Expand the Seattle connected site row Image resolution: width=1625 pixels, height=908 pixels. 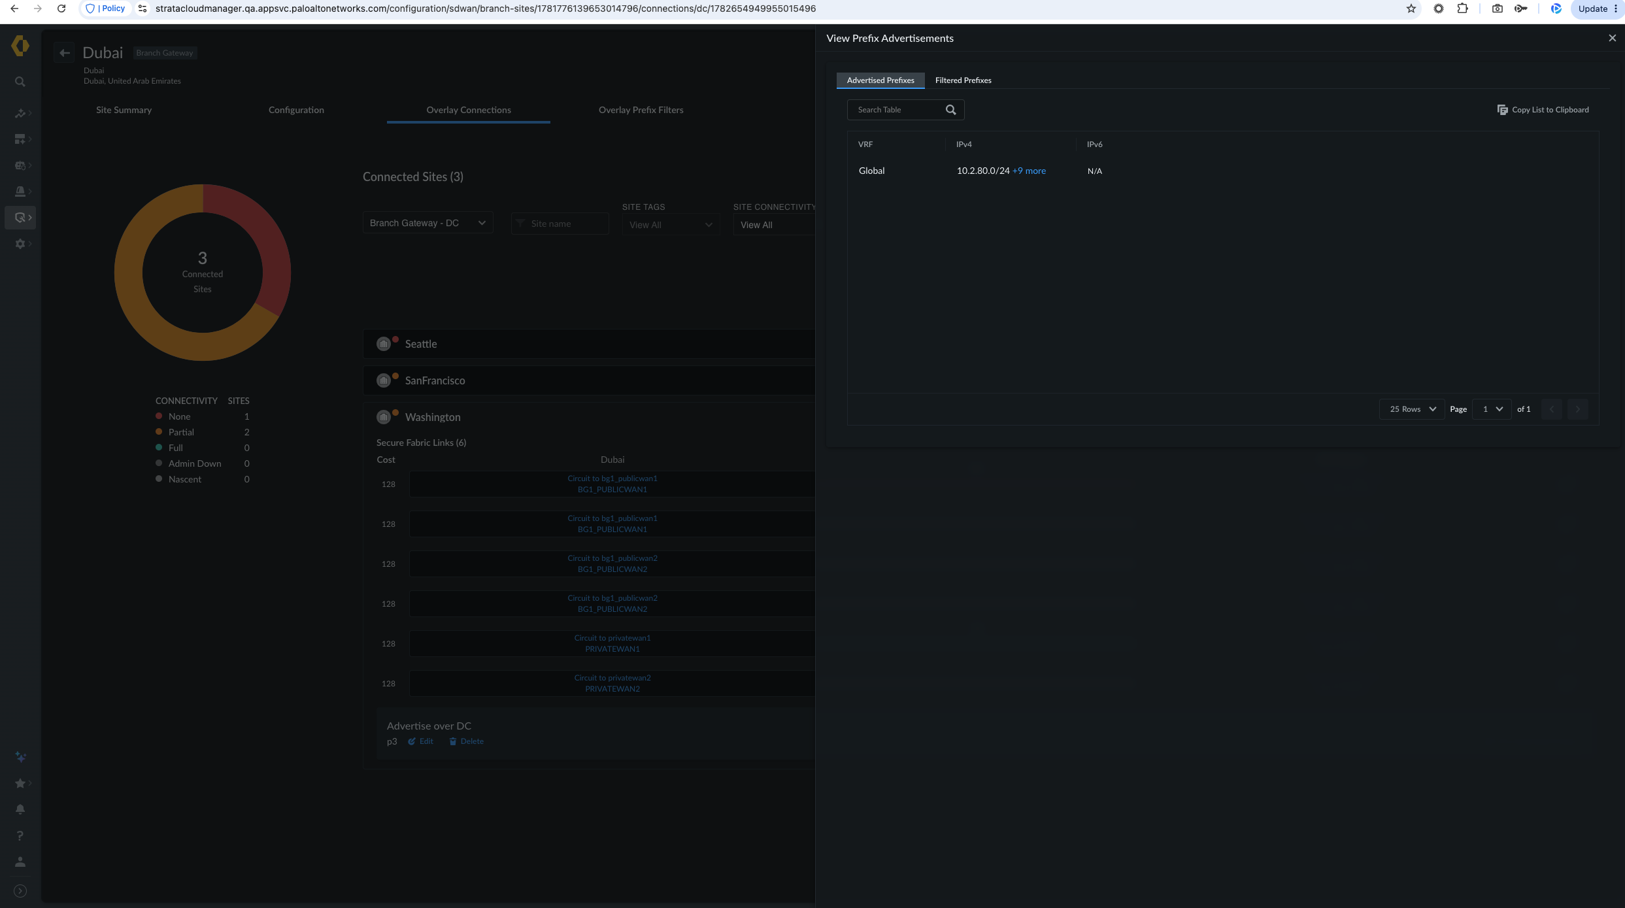tap(589, 344)
